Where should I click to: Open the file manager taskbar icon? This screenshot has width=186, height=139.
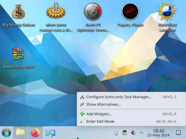20,133
